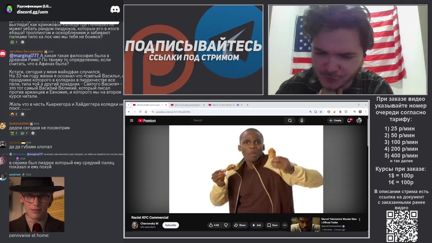Image resolution: width=432 pixels, height=243 pixels.
Task: Open the browser extensions puzzle icon
Action: pyautogui.click(x=346, y=112)
